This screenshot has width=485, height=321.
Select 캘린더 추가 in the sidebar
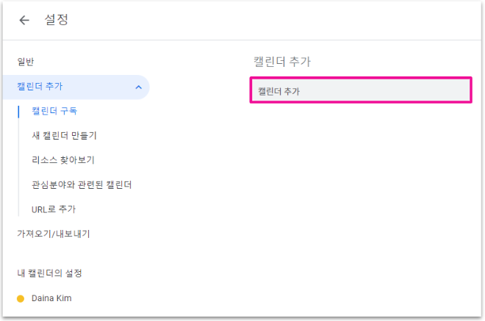click(x=40, y=87)
